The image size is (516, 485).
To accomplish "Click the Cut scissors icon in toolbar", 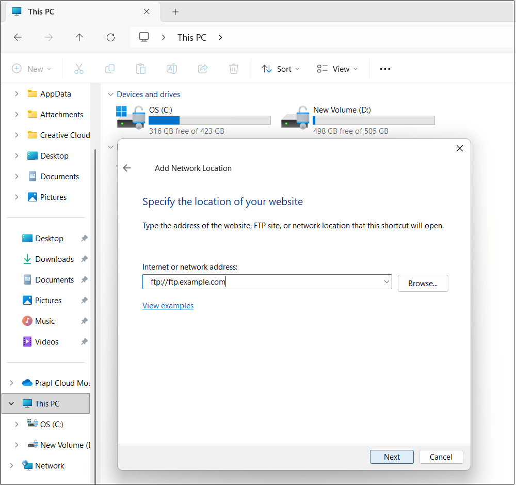I will [78, 69].
